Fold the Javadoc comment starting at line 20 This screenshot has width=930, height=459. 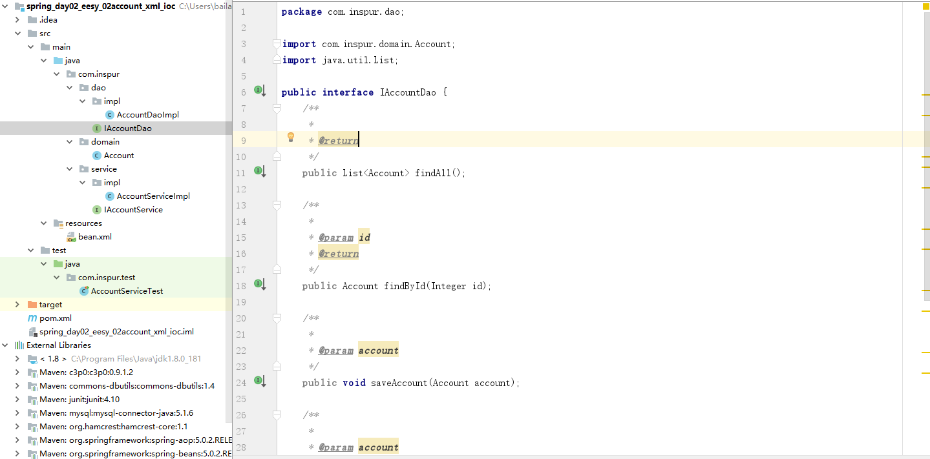point(277,318)
